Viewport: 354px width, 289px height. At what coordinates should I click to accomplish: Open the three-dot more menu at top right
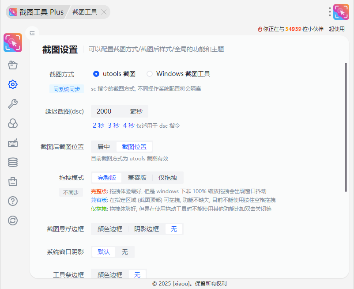330,12
